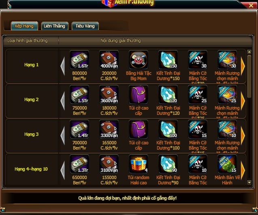Advance Hạng 3 rewards with the orange right arrow

pos(243,136)
